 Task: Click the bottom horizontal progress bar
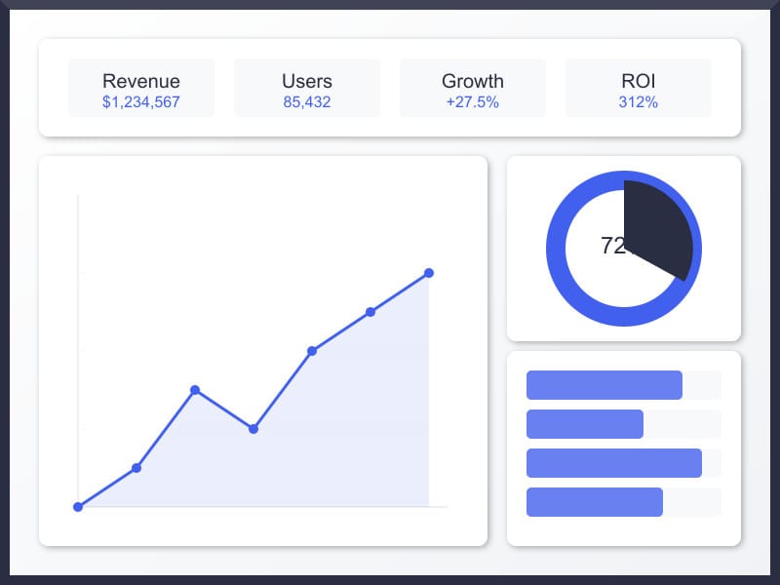[x=595, y=502]
